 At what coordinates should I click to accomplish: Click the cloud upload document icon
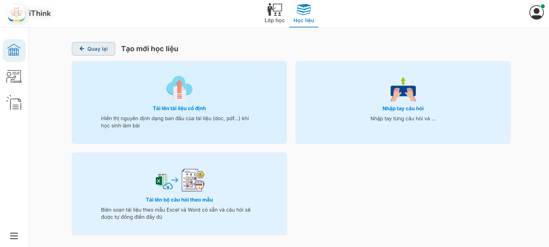[179, 89]
